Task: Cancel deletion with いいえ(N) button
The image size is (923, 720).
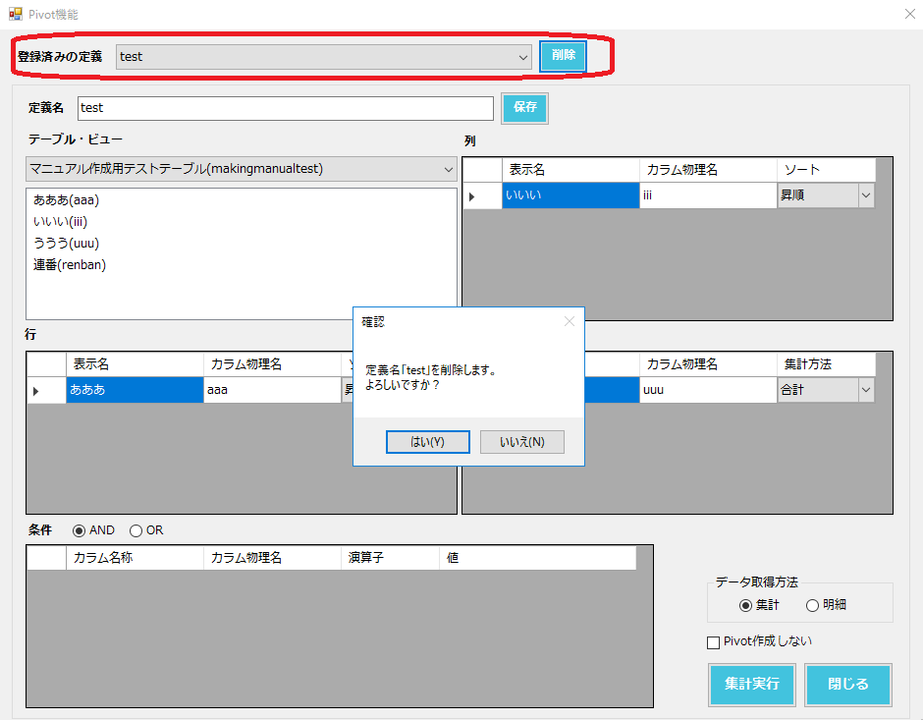Action: pyautogui.click(x=522, y=442)
